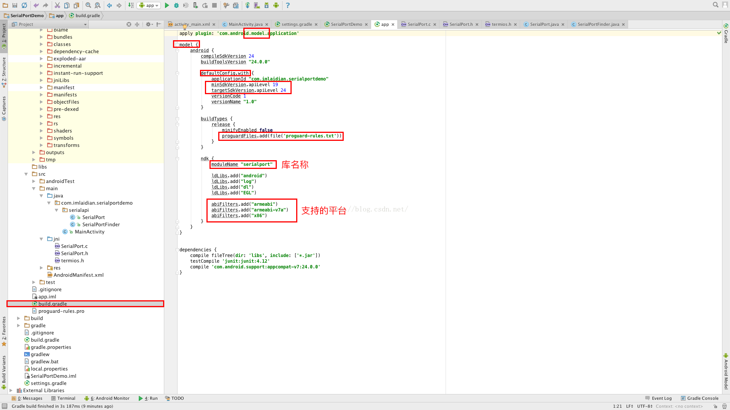The height and width of the screenshot is (410, 730).
Task: Click the Debug app bug icon
Action: pos(176,5)
